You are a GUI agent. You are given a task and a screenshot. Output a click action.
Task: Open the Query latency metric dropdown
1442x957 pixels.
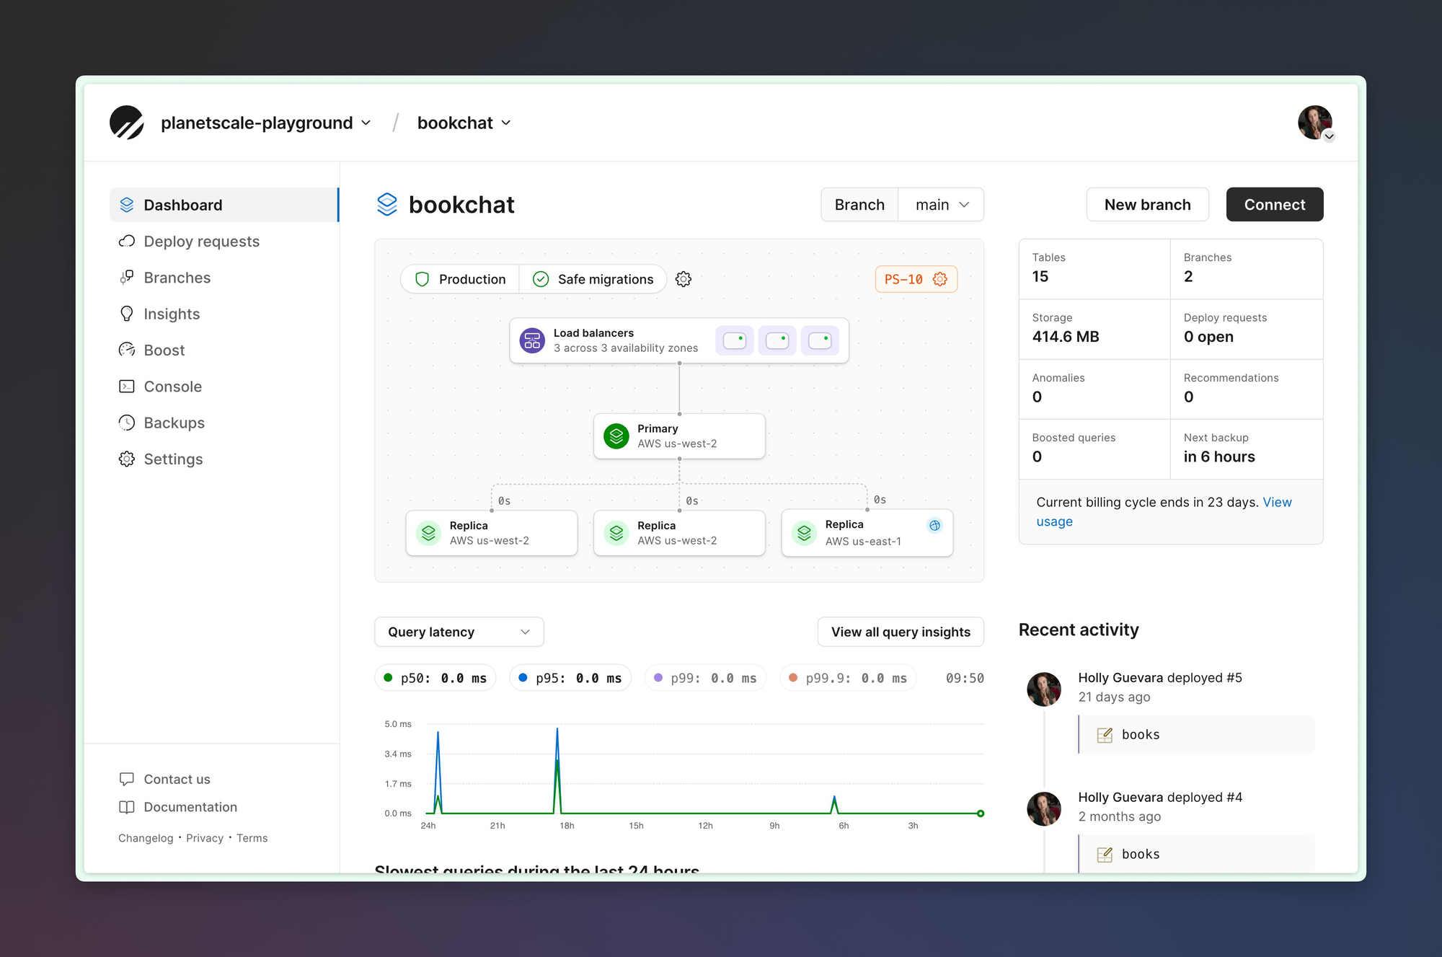(459, 632)
